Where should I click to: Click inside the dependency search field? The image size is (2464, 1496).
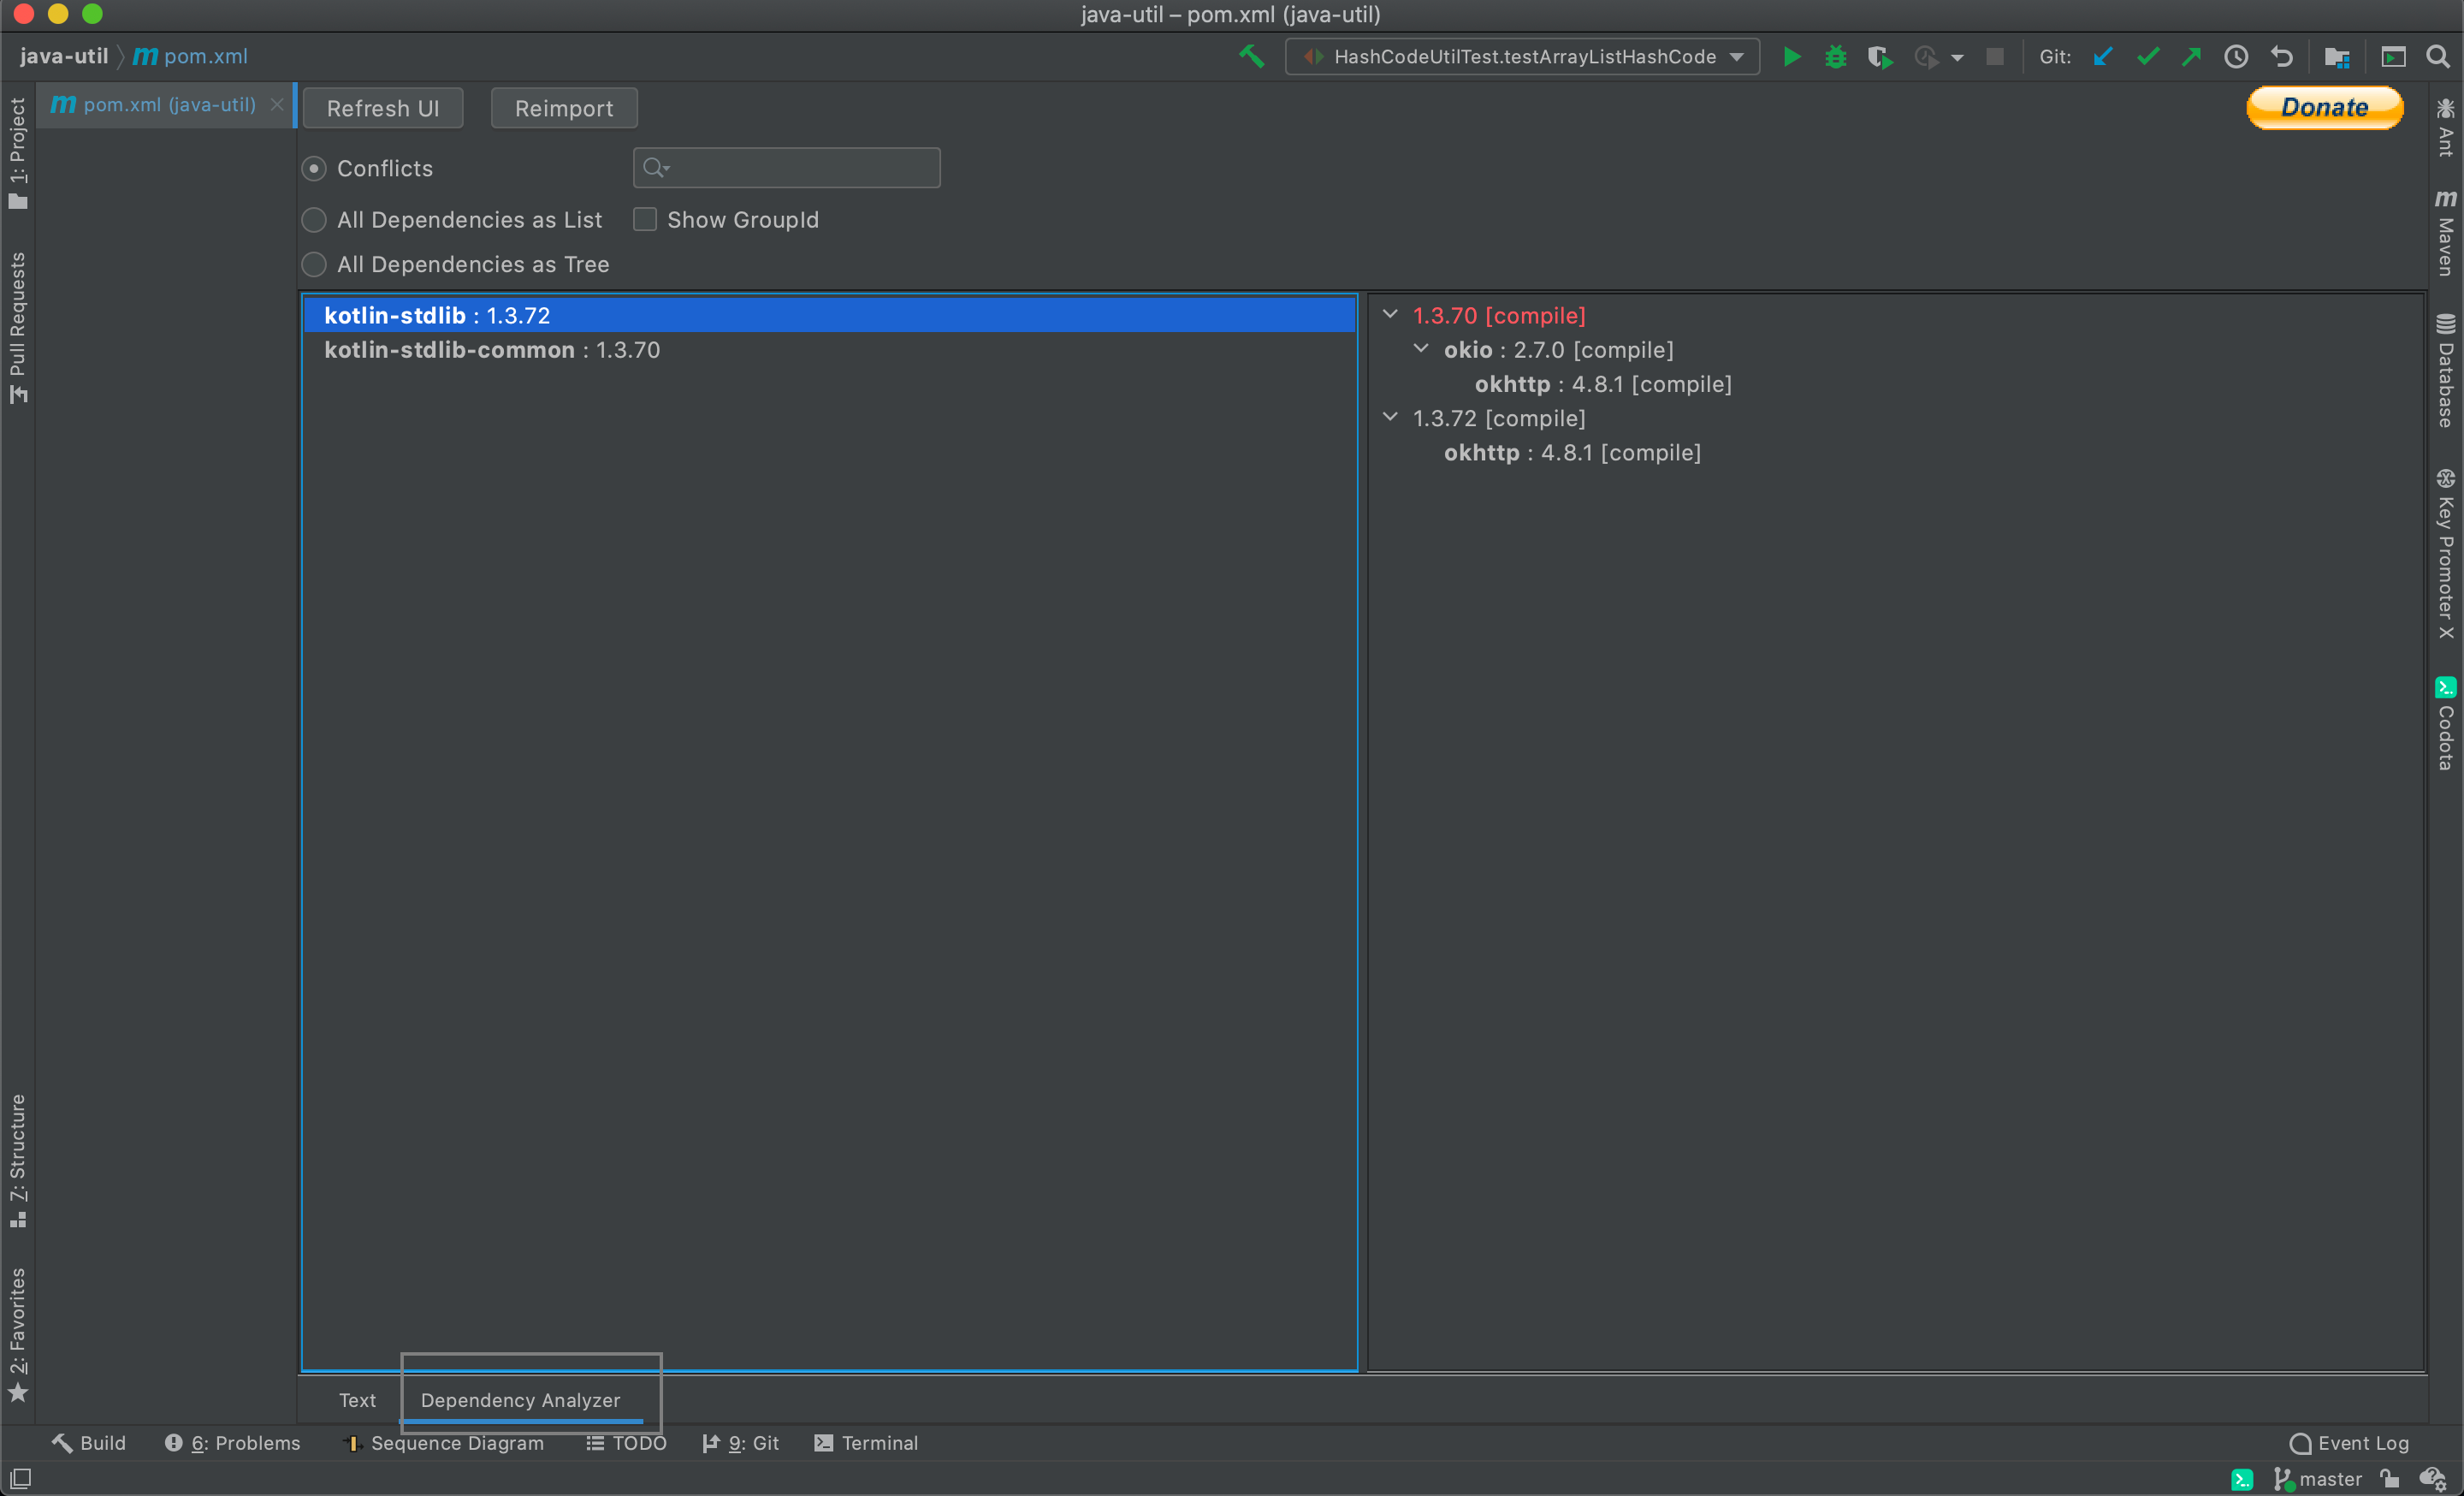[x=786, y=167]
